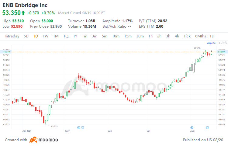Select the 1M monthly period
Screen dimensions: 228x146
pyautogui.click(x=56, y=36)
